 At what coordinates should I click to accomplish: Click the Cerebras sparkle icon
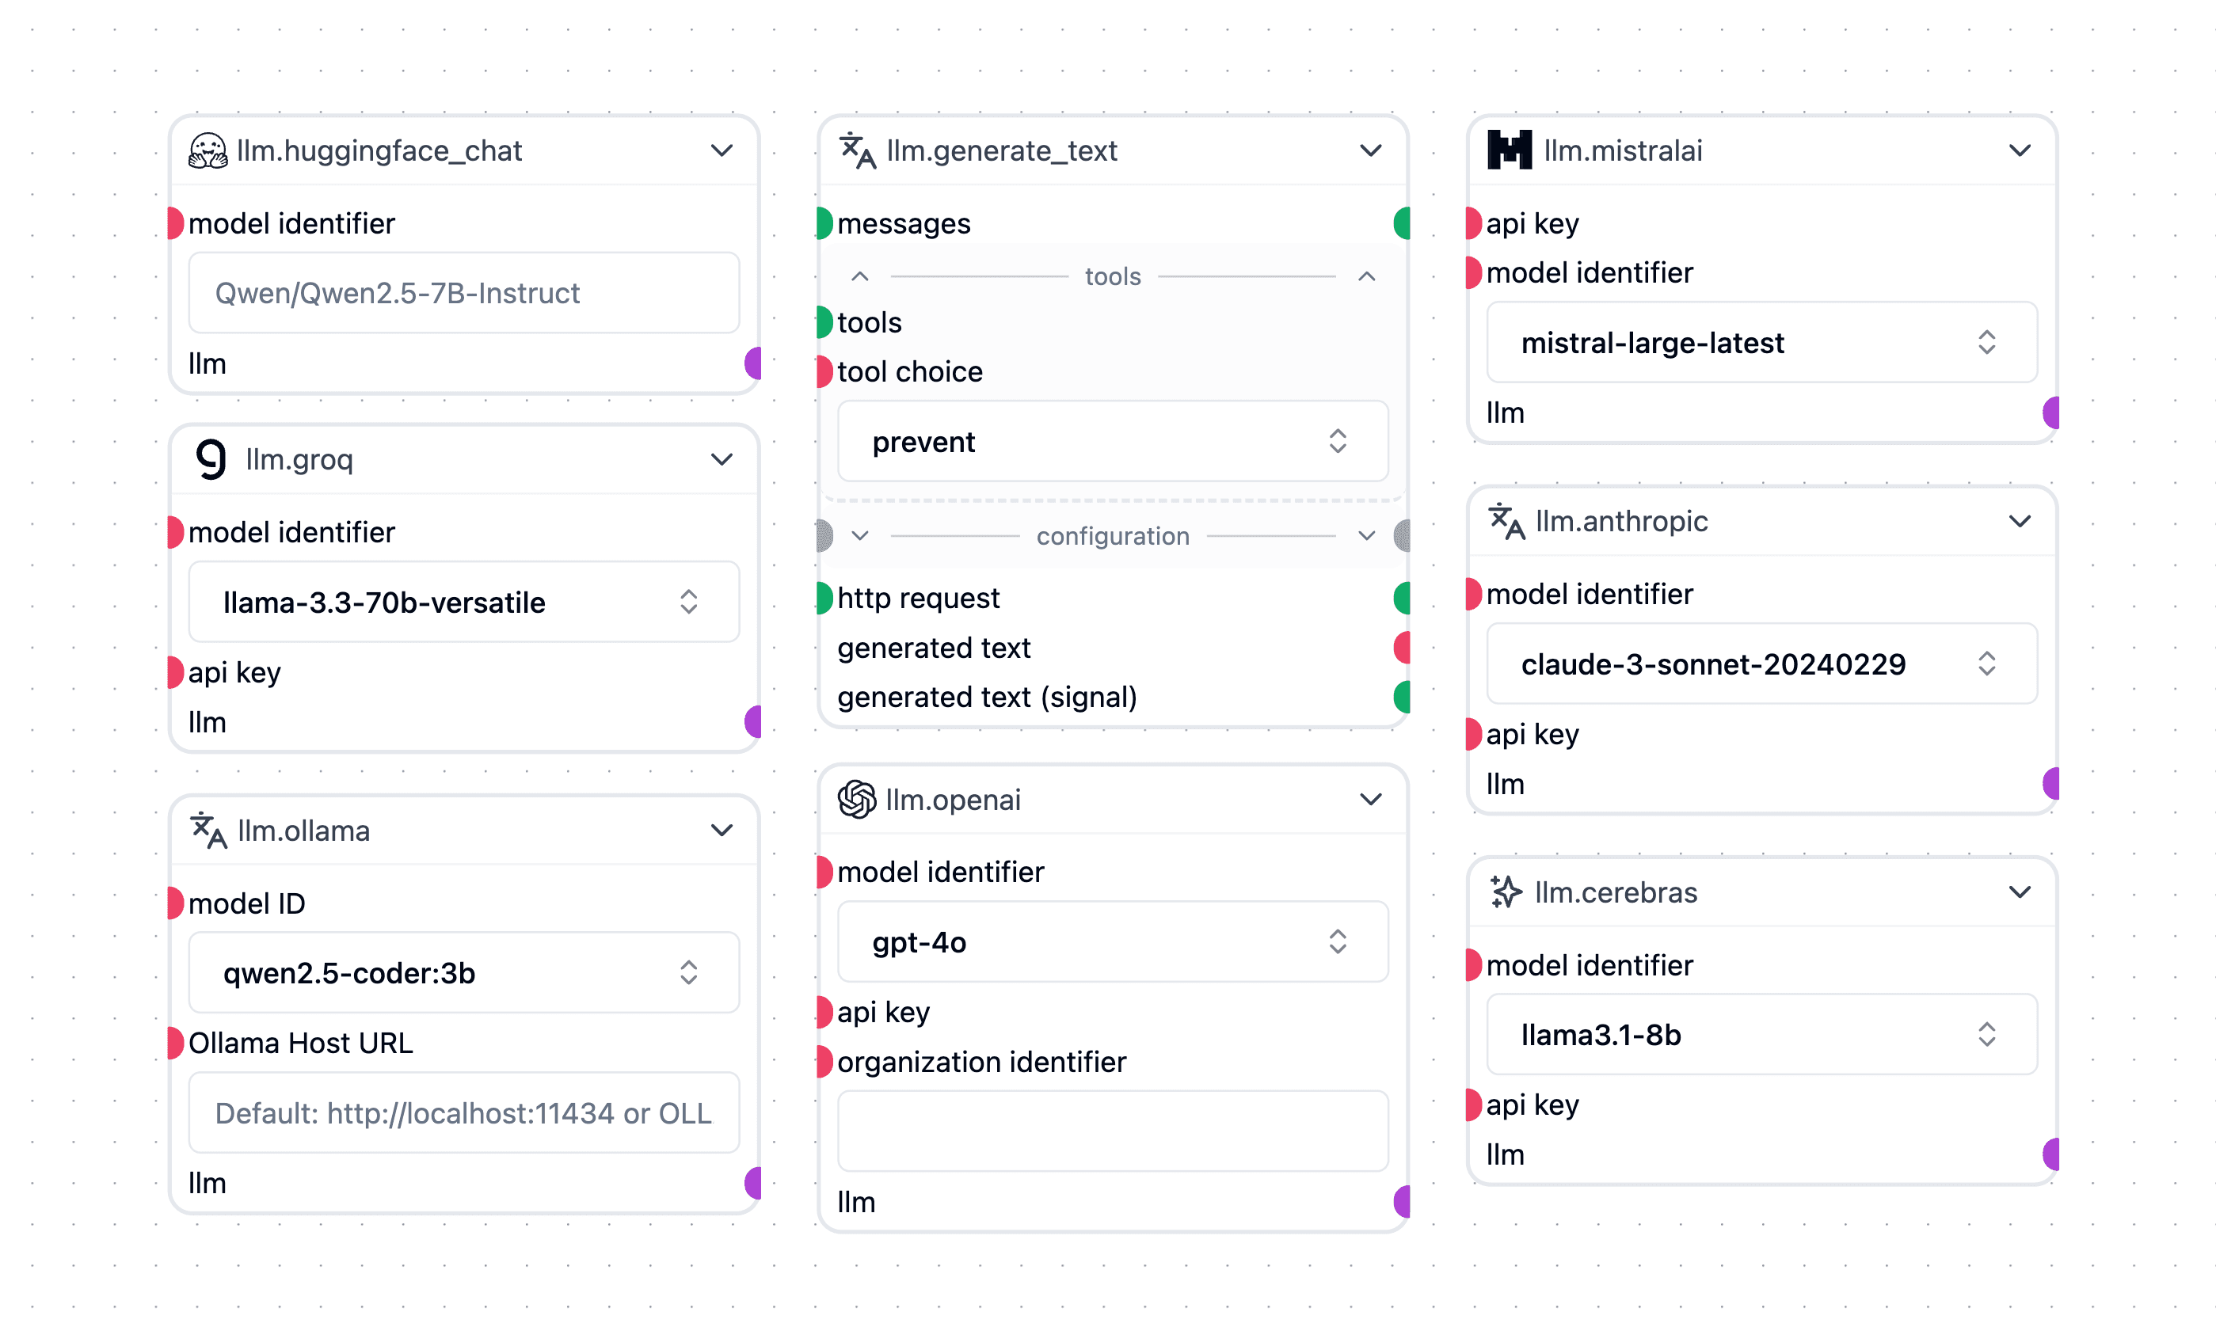[1506, 892]
